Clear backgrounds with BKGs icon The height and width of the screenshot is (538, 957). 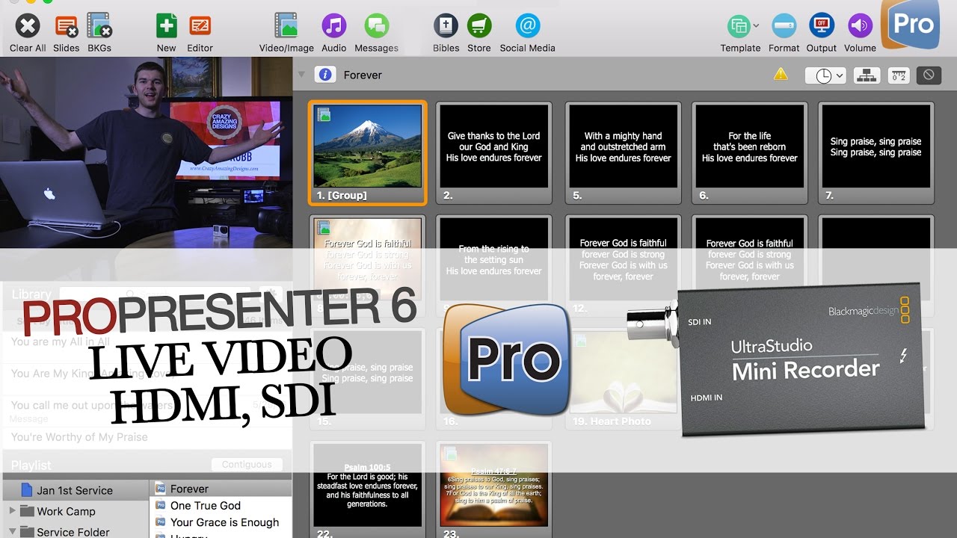pyautogui.click(x=99, y=26)
